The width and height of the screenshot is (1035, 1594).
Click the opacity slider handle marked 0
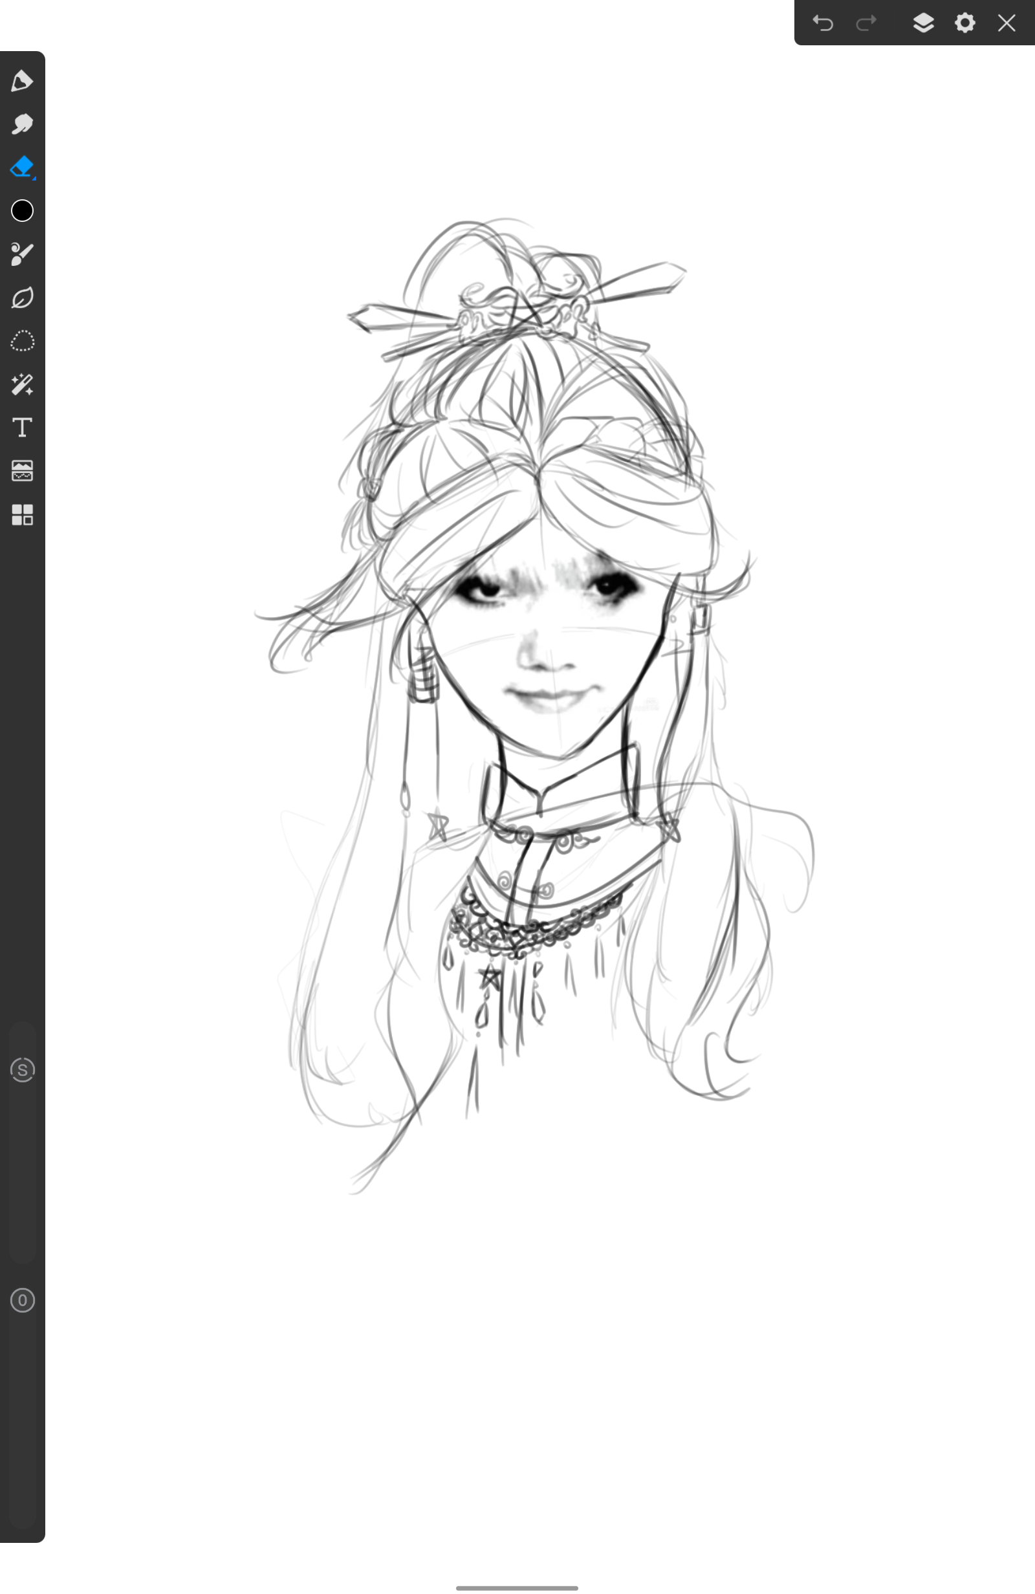pos(22,1300)
